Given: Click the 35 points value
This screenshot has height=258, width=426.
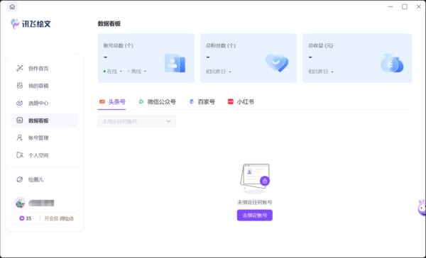Looking at the screenshot, I should [x=28, y=218].
